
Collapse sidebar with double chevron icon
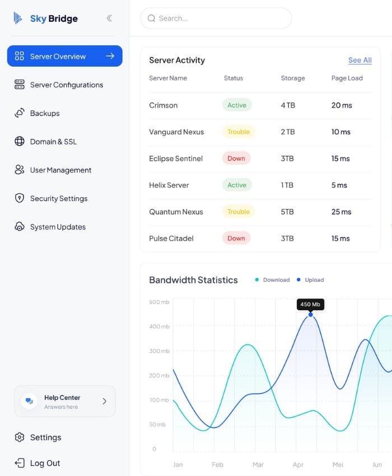coord(109,18)
